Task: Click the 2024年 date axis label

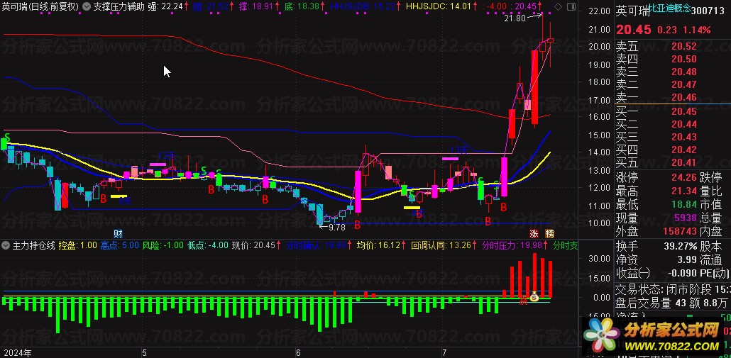Action: [18, 353]
